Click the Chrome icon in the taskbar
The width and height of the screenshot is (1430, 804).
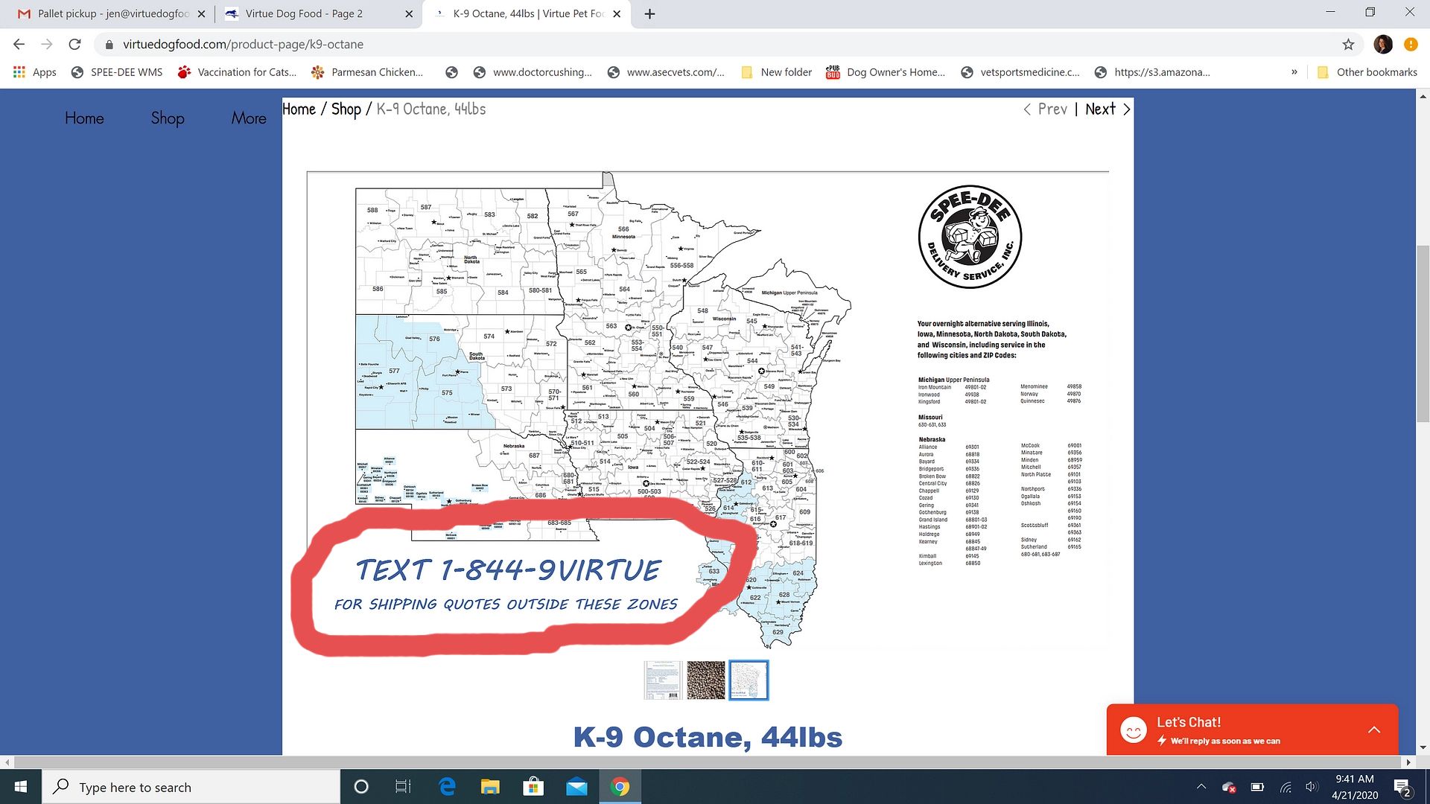coord(620,787)
